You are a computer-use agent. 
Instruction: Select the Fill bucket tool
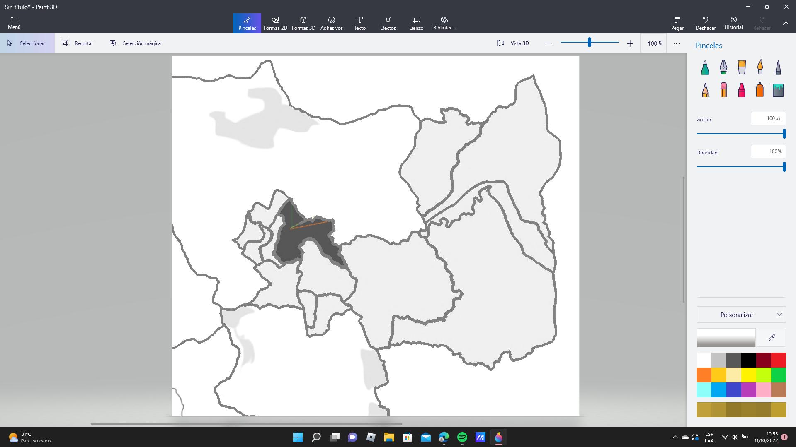[x=778, y=90]
